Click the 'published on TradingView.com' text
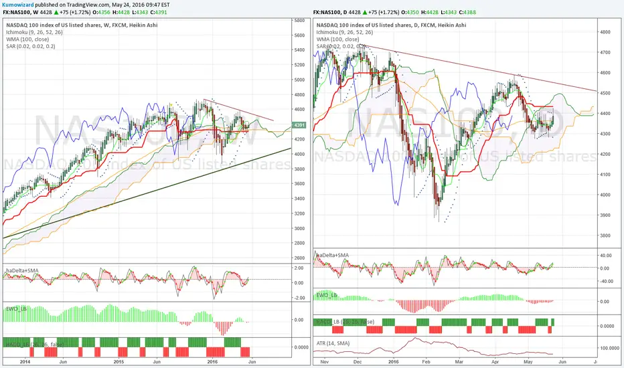Image resolution: width=624 pixels, height=368 pixels. [72, 5]
